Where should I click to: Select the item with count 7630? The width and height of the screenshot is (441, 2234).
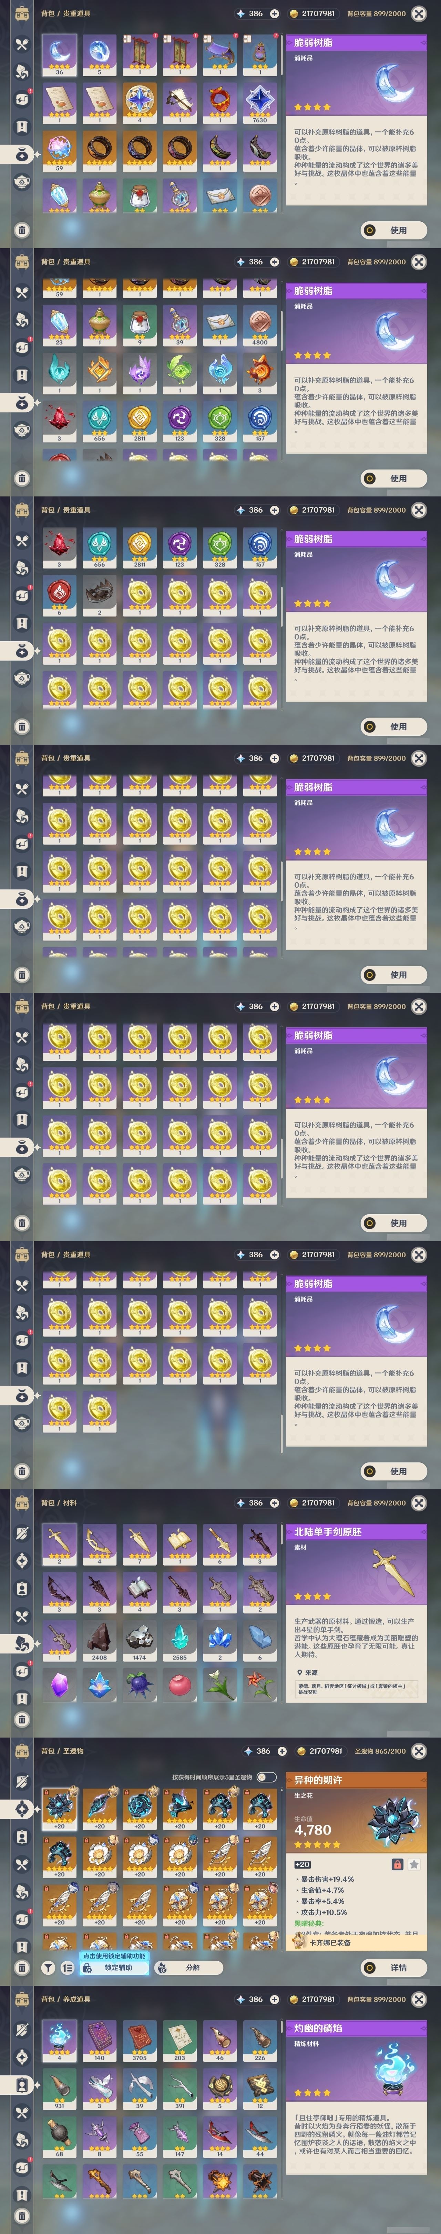(x=260, y=103)
